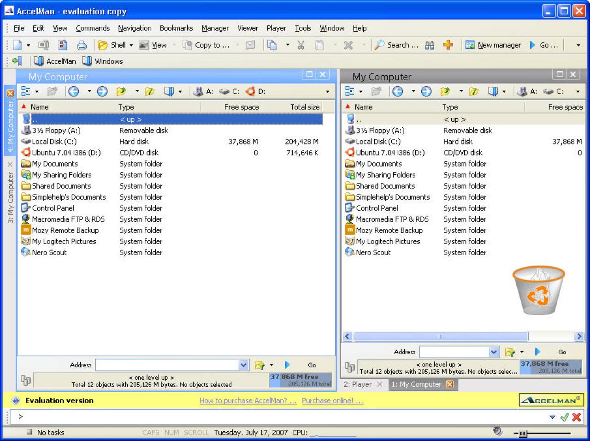Screen dimensions: 590x441
Task: Click the New manager button
Action: pyautogui.click(x=493, y=45)
